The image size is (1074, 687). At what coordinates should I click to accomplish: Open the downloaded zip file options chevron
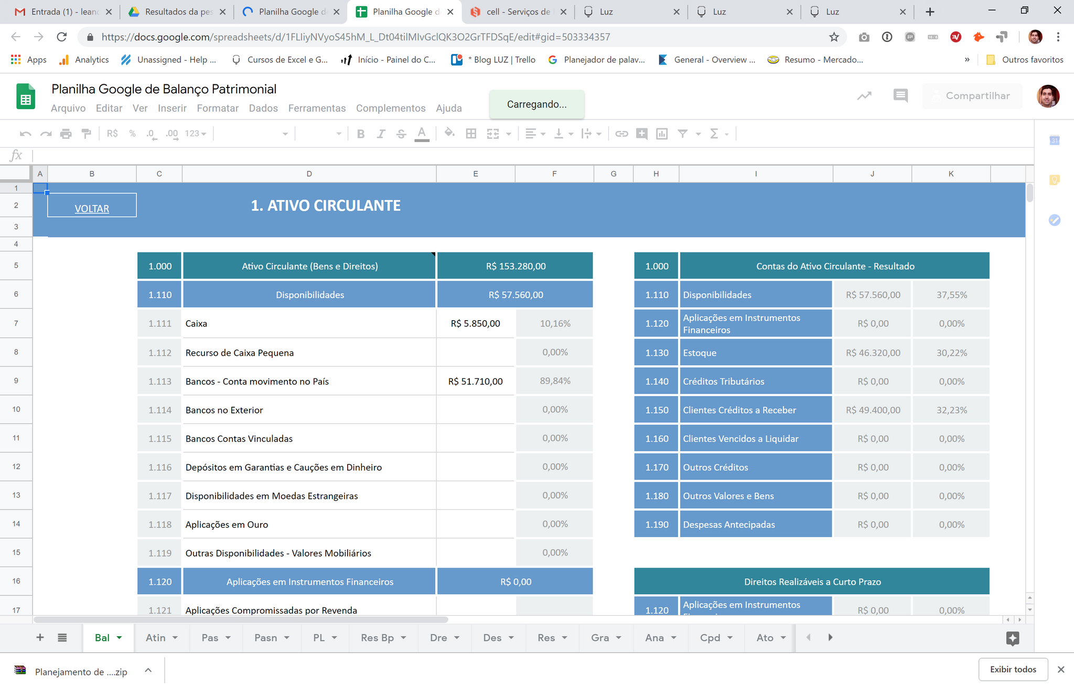pos(148,670)
